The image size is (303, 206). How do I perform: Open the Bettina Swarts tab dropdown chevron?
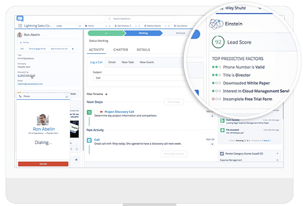[x=165, y=26]
